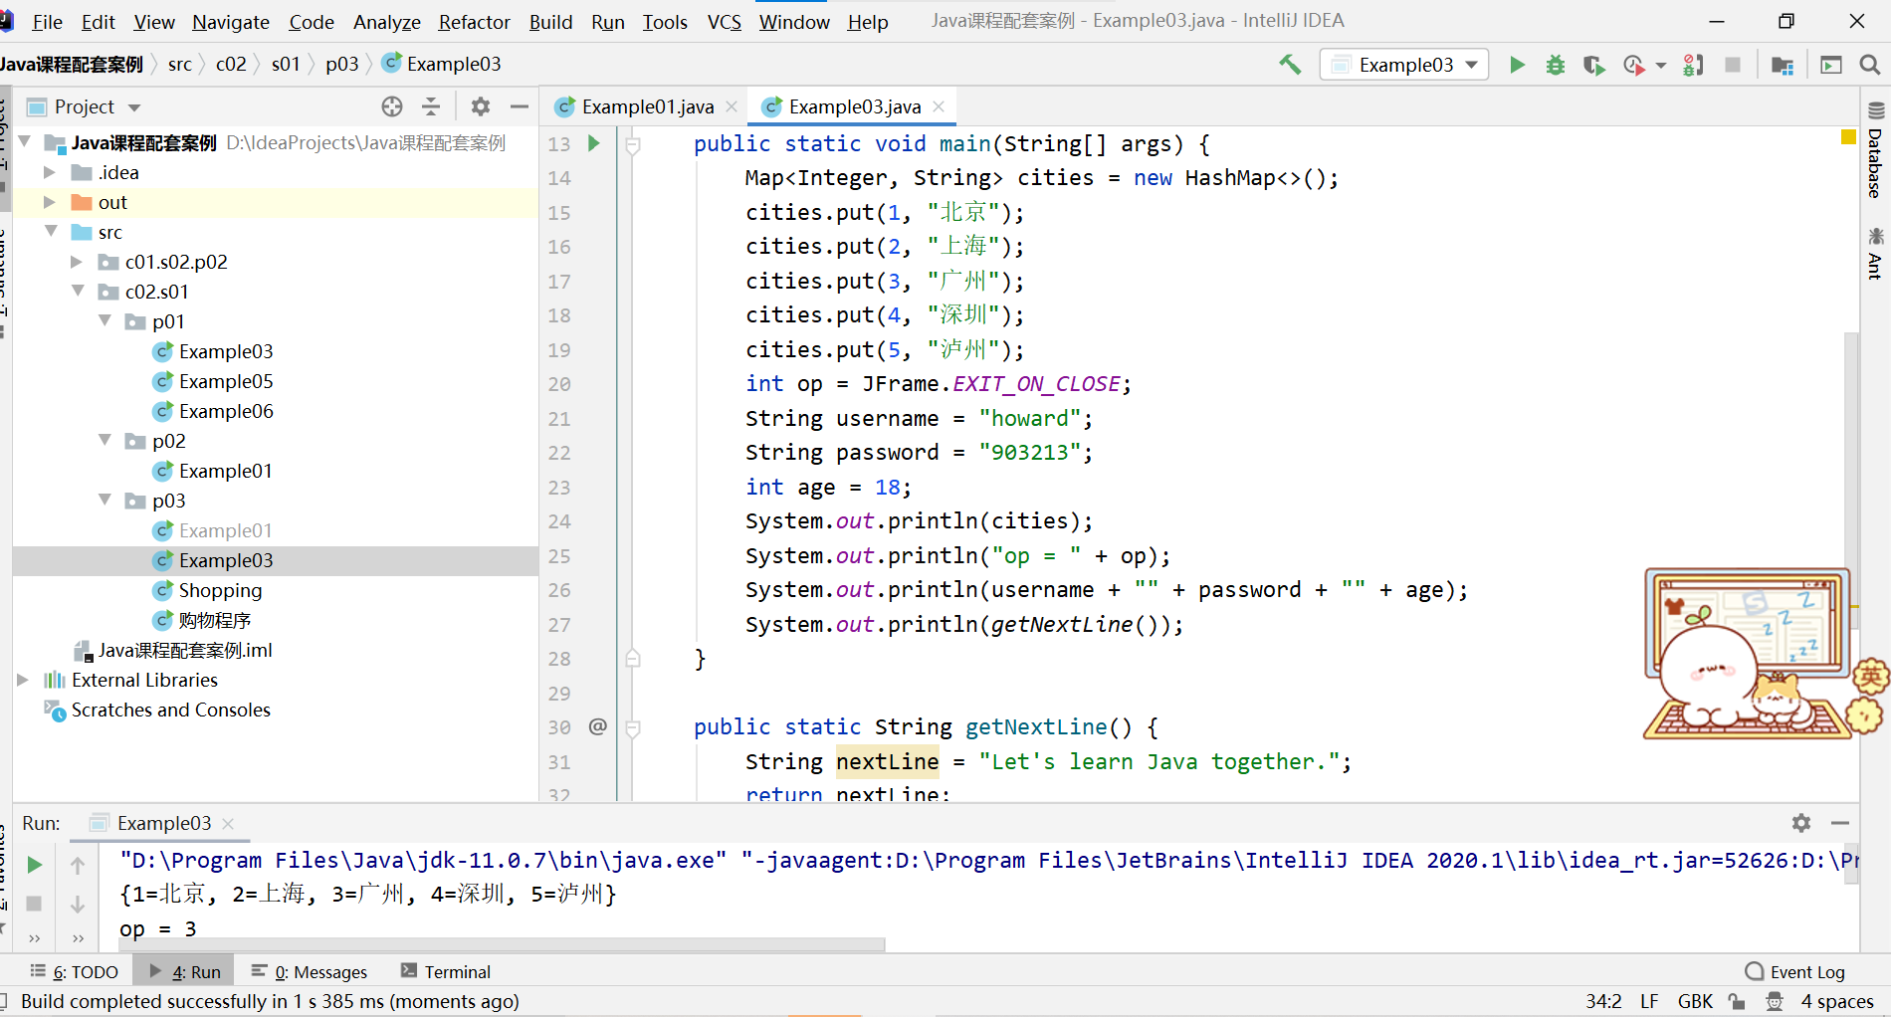1891x1017 pixels.
Task: Click the down-the-stack-trace arrow in the Run panel
Action: pyautogui.click(x=78, y=904)
